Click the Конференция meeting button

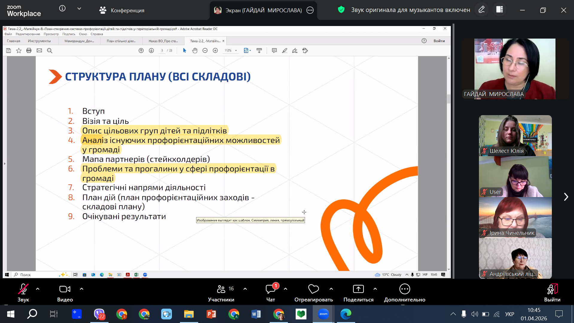[122, 10]
